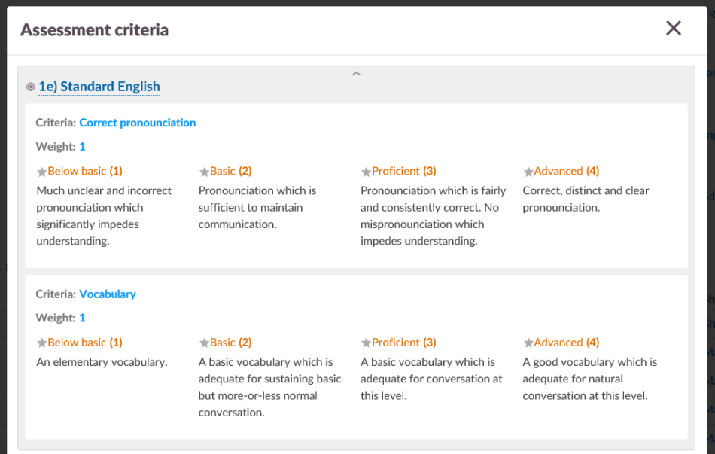Screen dimensions: 715x454
Task: Click star icon beside Advanced vocabulary level
Action: (528, 343)
